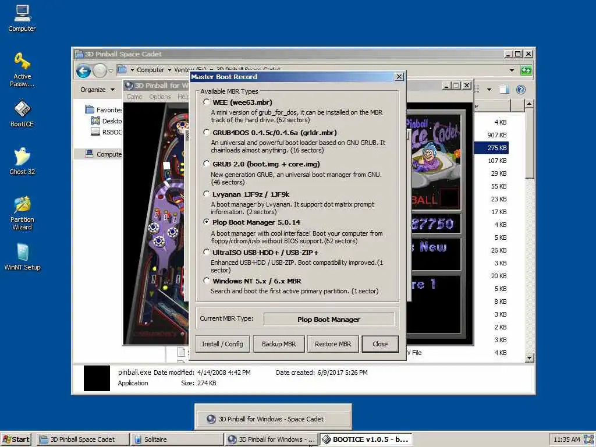
Task: Close Master Boot Record dialog with X
Action: pos(399,77)
